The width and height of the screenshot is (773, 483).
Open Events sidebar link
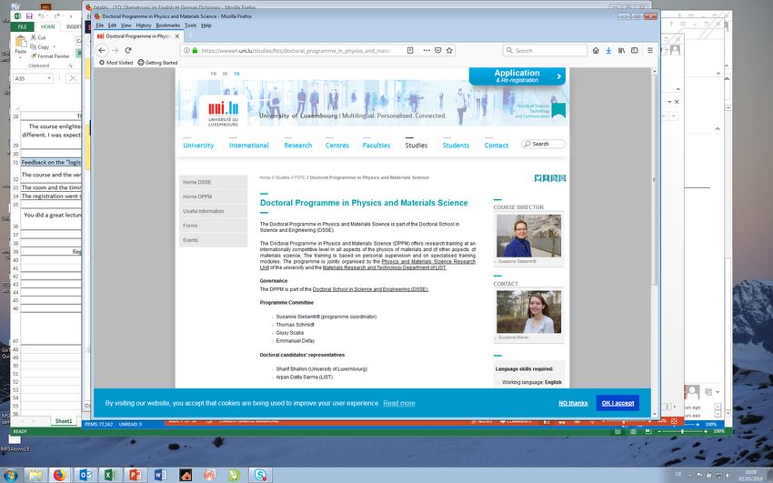pos(213,240)
